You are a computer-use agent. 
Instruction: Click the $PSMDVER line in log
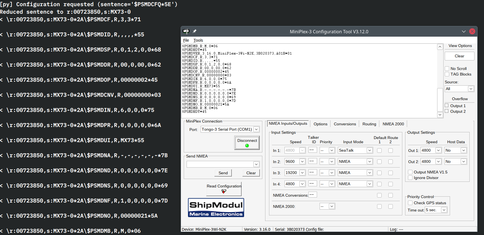[237, 53]
